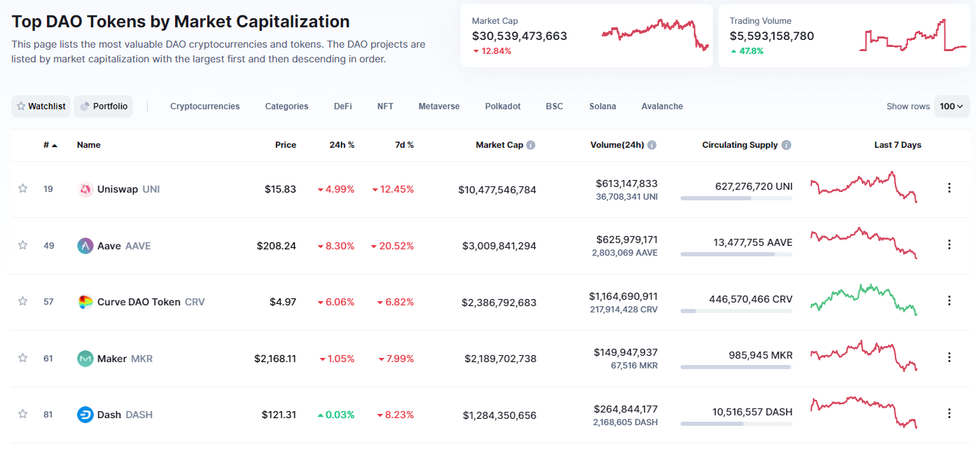976x449 pixels.
Task: Click Curve volume $1,164,690,911 link
Action: (623, 296)
